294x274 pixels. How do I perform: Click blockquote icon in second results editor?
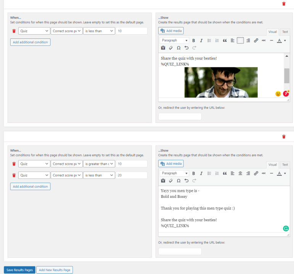point(225,173)
